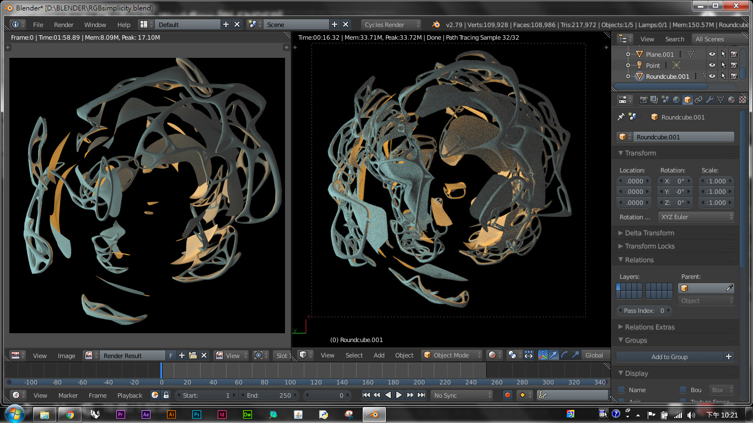Open the Add menu in 3D viewport
The width and height of the screenshot is (753, 423).
(x=379, y=355)
